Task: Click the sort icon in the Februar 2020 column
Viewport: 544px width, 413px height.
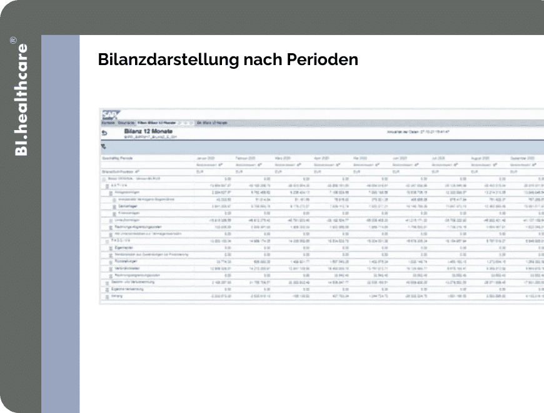Action: [x=260, y=165]
